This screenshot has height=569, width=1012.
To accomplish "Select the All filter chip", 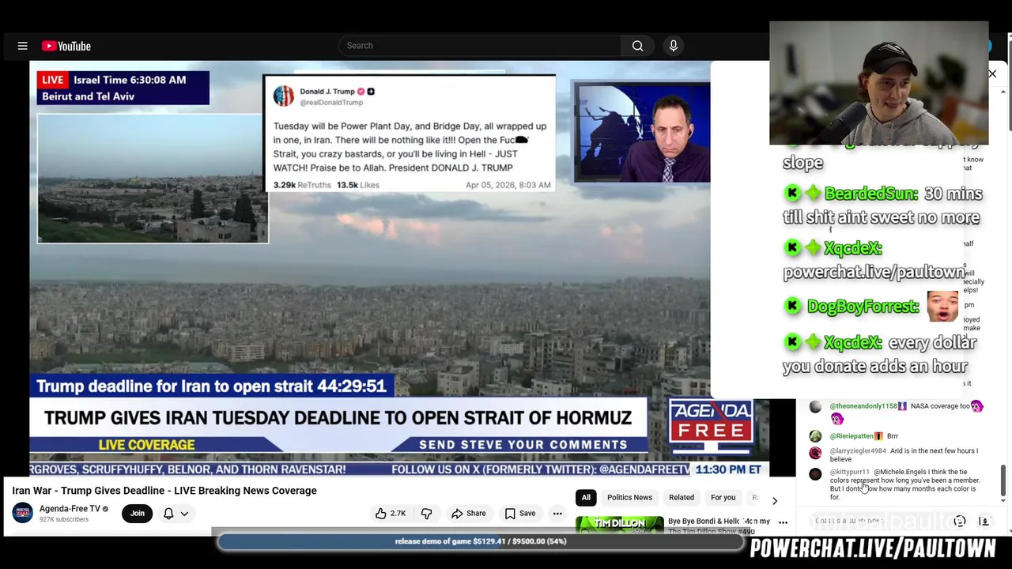I will click(586, 498).
